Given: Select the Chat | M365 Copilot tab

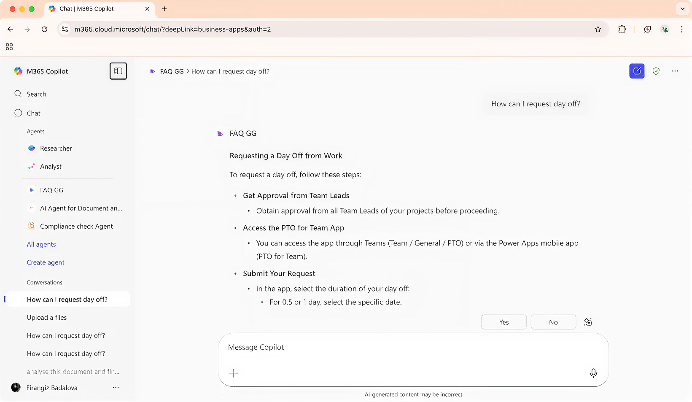Looking at the screenshot, I should (x=100, y=9).
